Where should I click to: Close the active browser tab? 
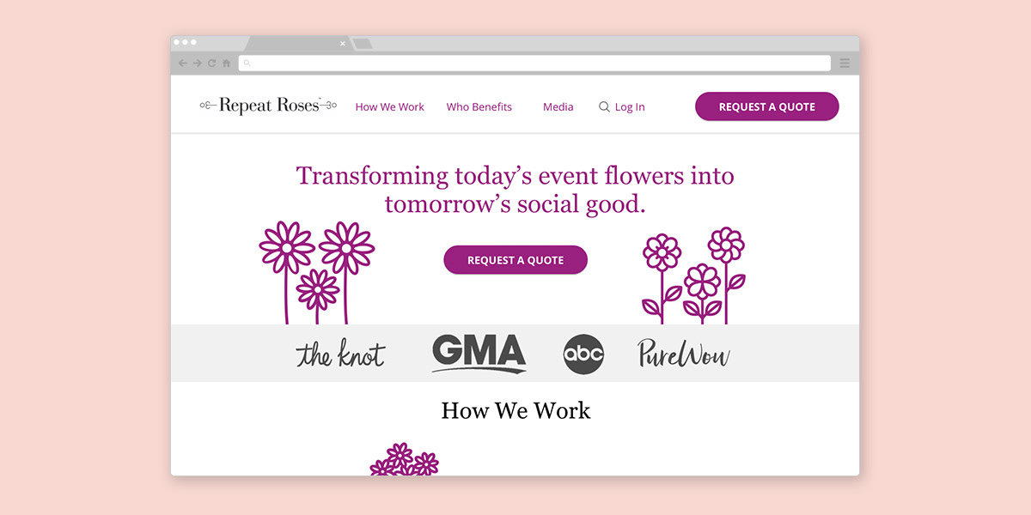tap(343, 43)
